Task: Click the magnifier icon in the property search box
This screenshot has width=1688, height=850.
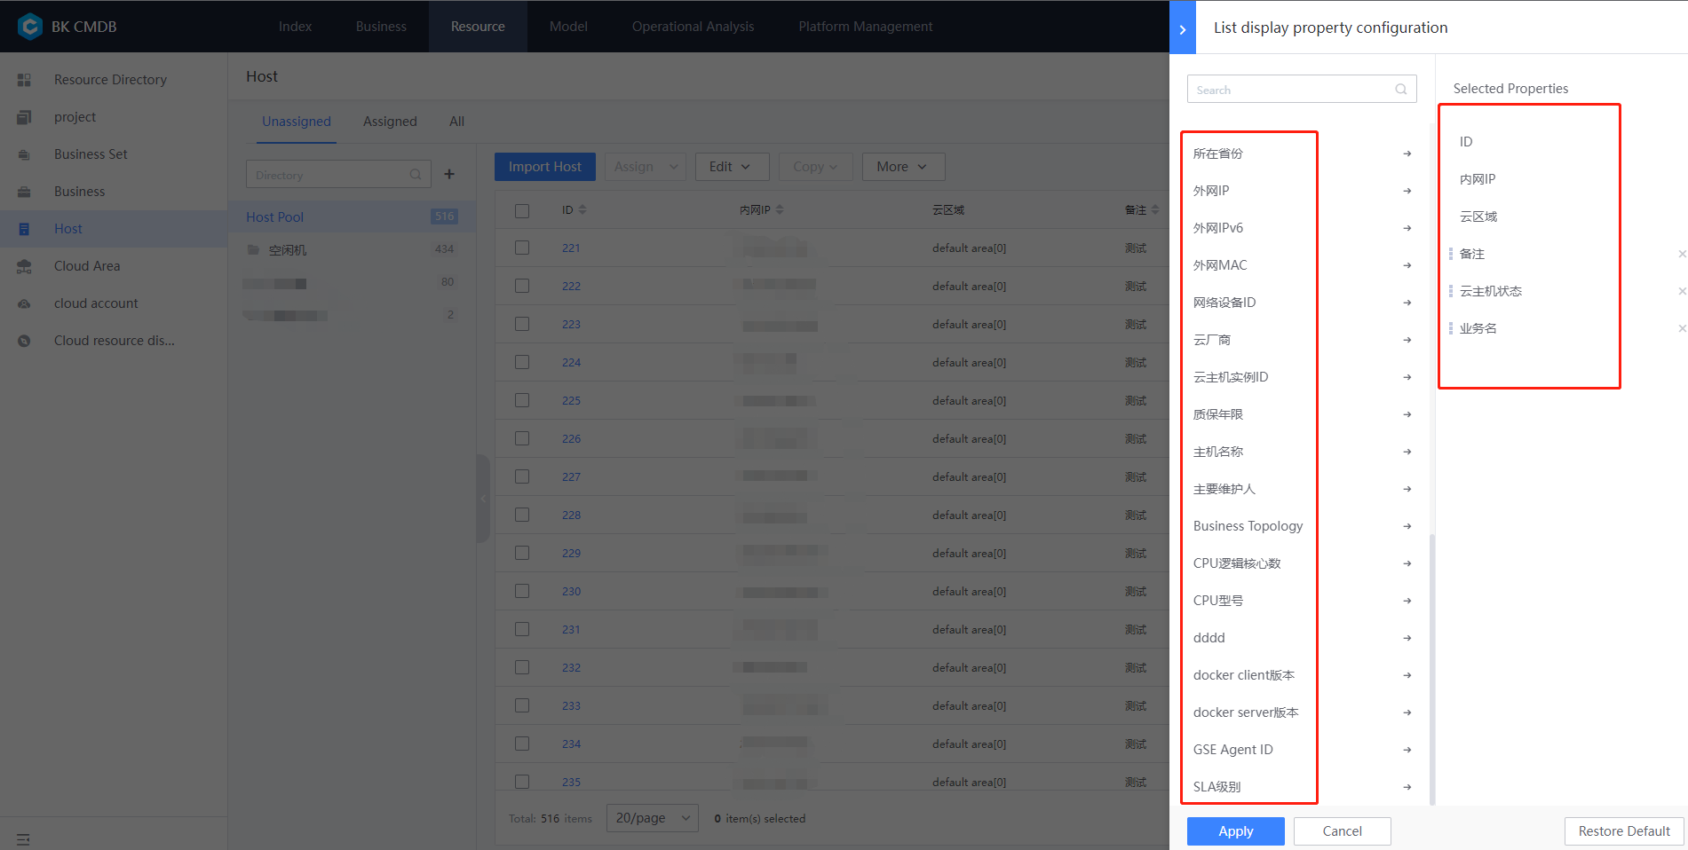Action: pos(1400,89)
